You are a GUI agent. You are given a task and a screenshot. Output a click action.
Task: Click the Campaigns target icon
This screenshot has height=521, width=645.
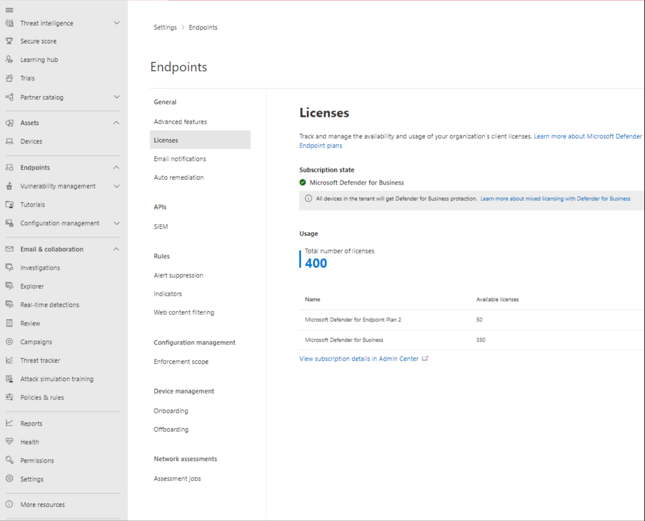point(9,342)
